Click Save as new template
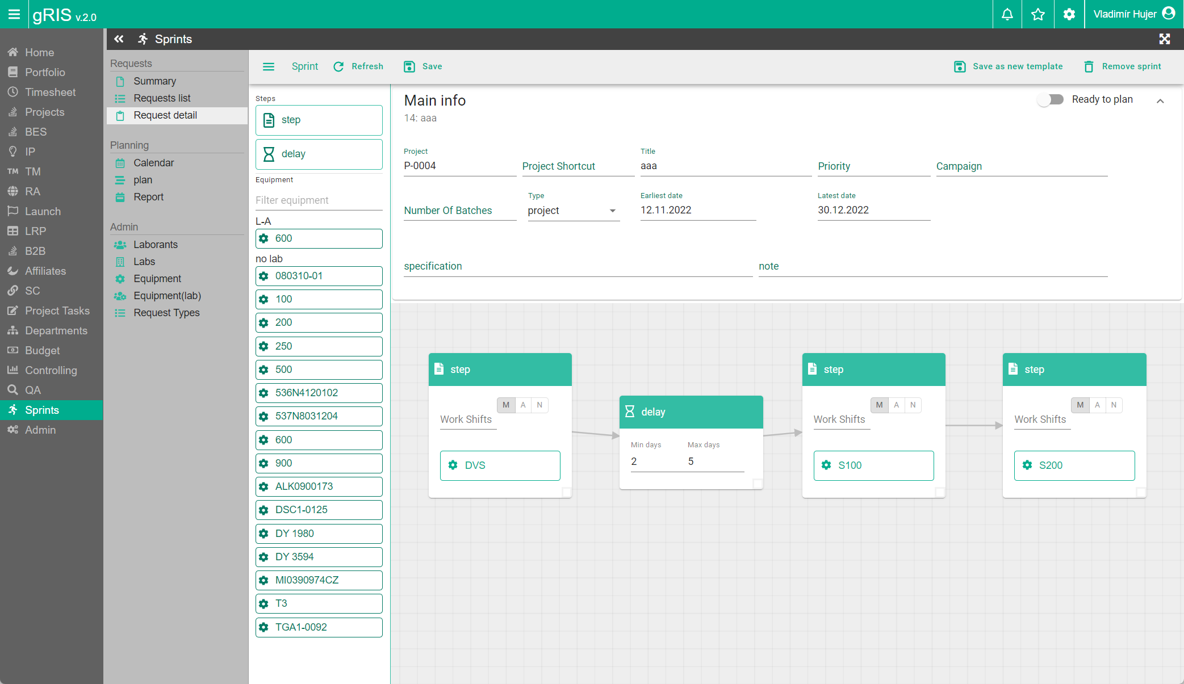The image size is (1184, 684). click(1008, 66)
